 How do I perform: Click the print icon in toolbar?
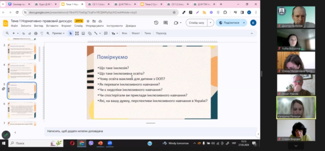pyautogui.click(x=36, y=33)
